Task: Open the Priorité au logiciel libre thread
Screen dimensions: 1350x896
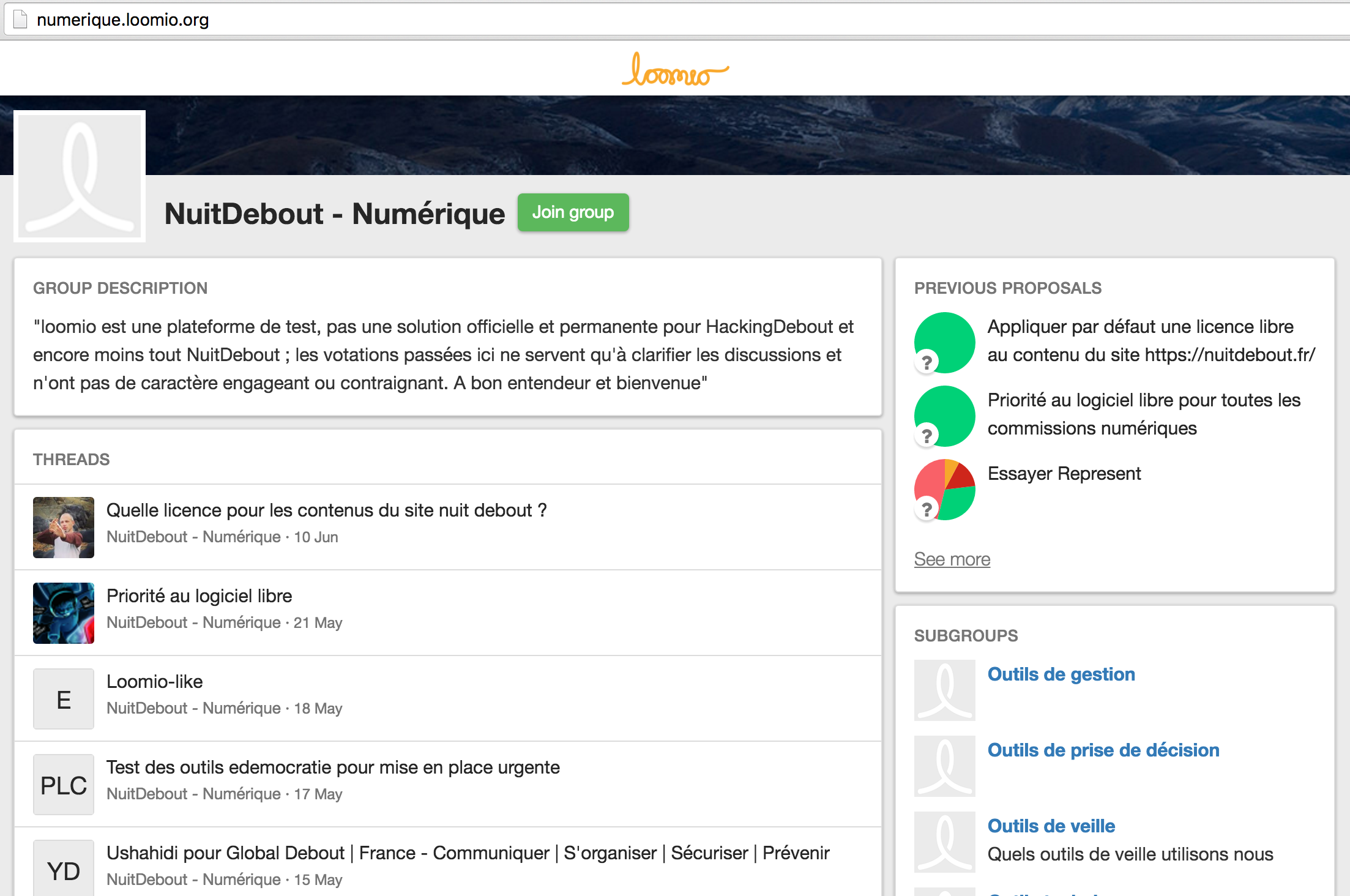Action: coord(199,596)
